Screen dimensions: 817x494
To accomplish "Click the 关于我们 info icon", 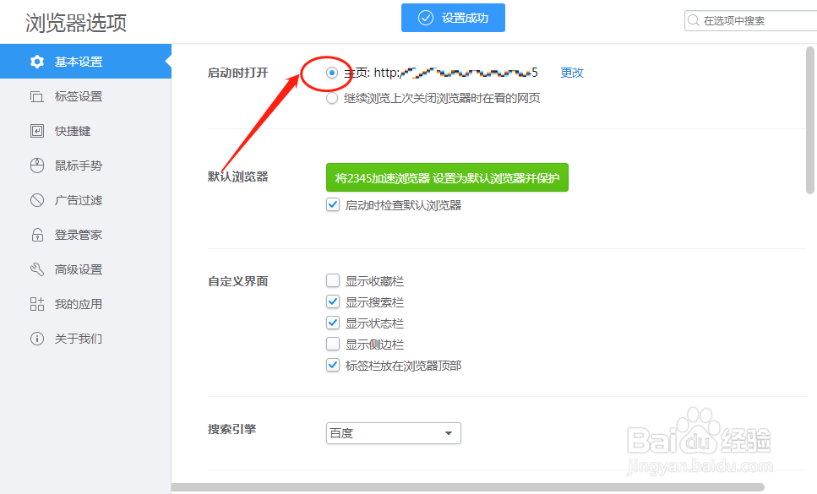I will click(37, 339).
